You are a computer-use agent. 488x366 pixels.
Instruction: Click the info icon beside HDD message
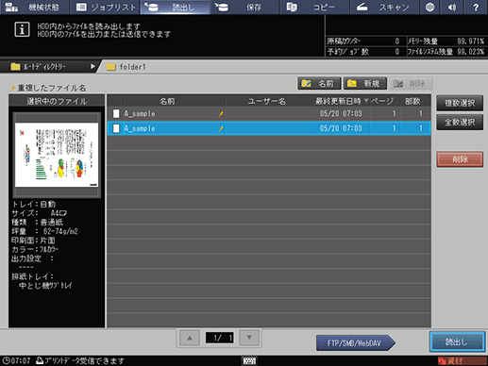[x=22, y=29]
